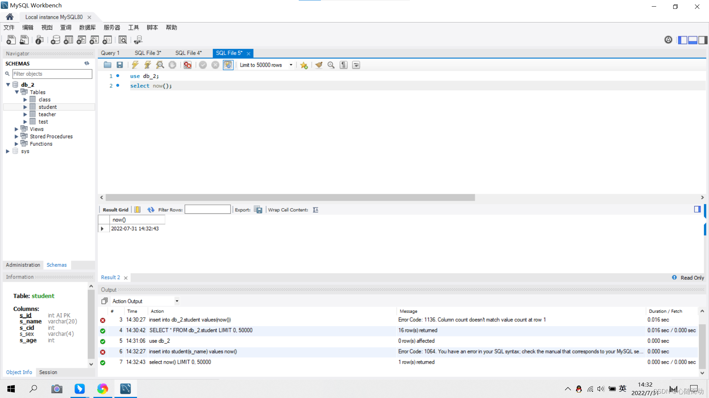Screen dimensions: 709x398
Task: Switch to SQL File 3 tab
Action: pyautogui.click(x=148, y=53)
